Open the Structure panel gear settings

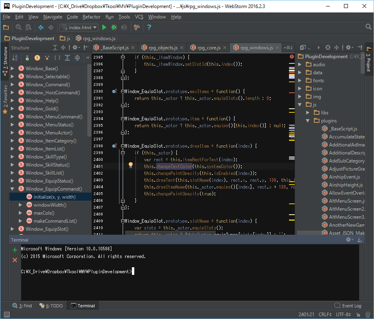76,47
